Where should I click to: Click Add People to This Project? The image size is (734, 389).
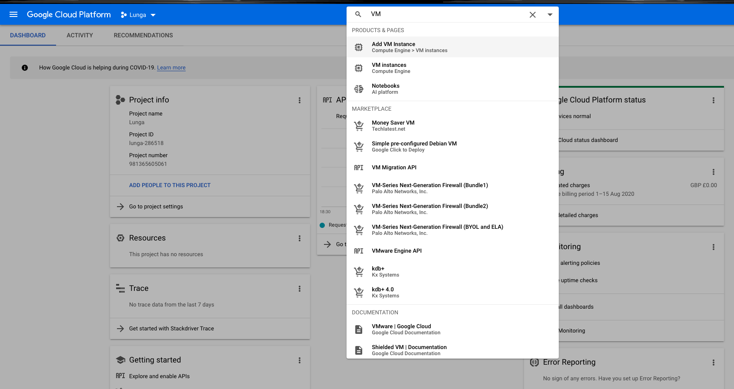click(x=170, y=185)
